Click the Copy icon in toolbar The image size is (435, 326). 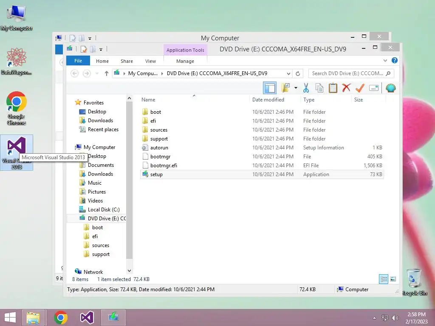pyautogui.click(x=319, y=88)
